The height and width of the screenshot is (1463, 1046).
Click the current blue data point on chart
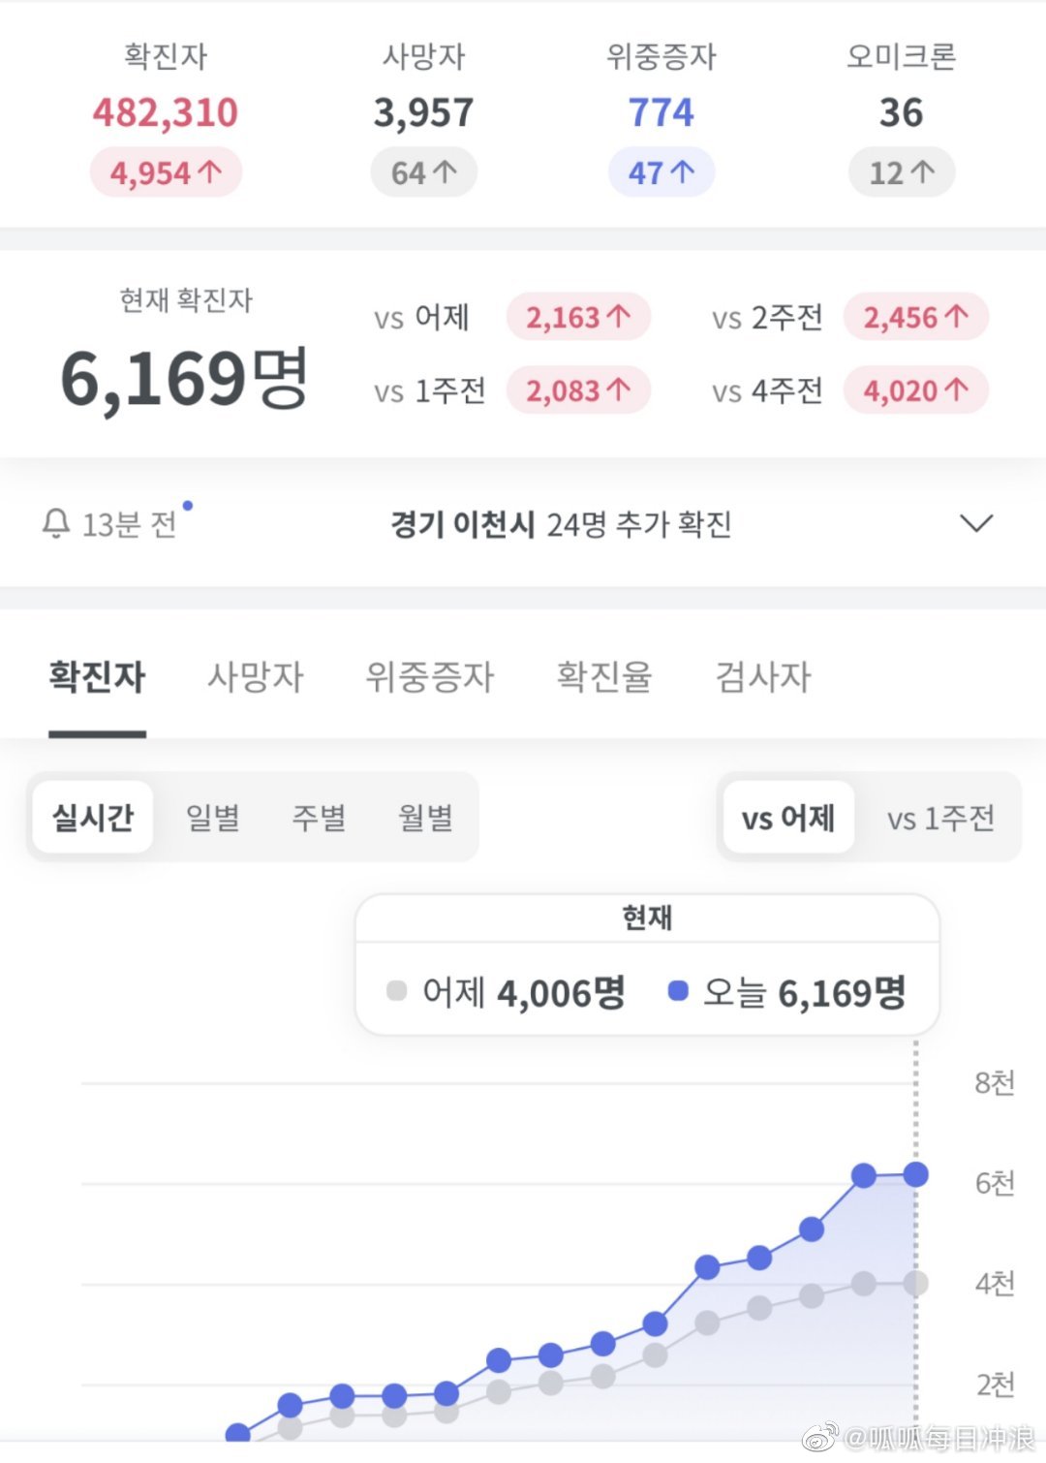tap(915, 1175)
